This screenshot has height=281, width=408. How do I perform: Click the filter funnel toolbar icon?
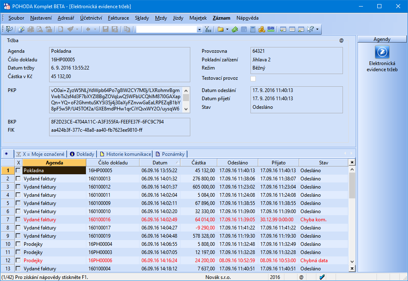(208, 29)
